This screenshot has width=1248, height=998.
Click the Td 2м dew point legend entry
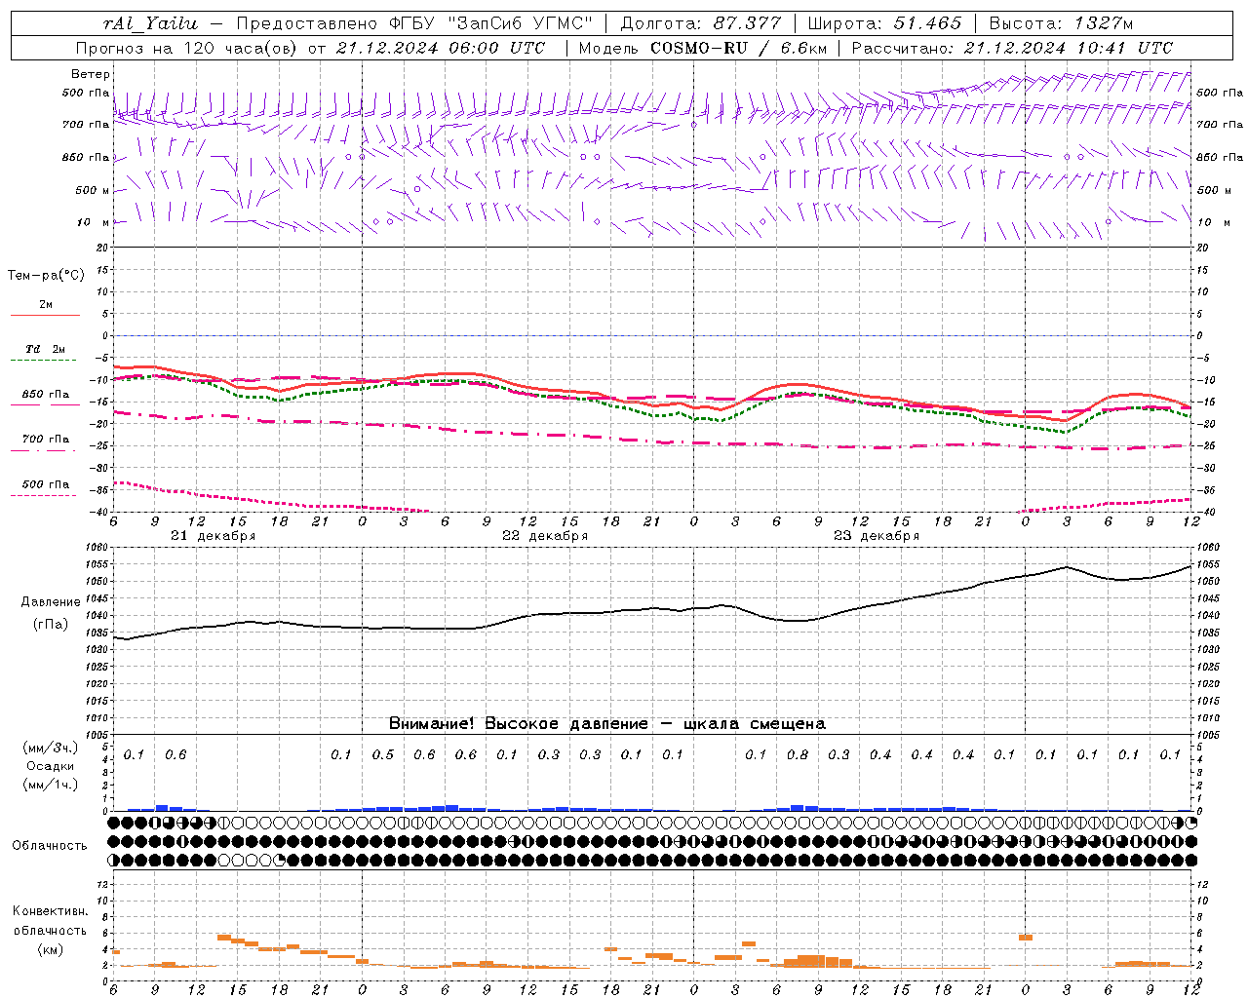(46, 349)
